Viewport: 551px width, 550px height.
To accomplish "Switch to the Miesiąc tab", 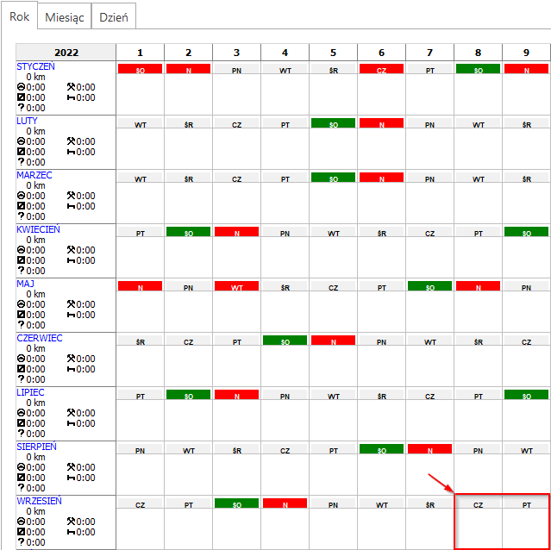I will 65,16.
